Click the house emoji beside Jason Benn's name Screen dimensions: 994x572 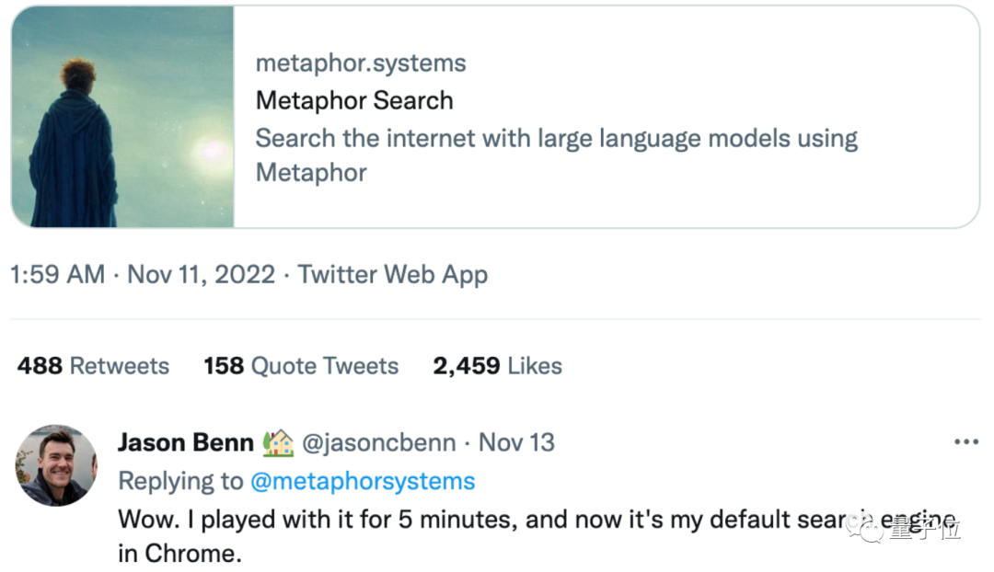[278, 442]
